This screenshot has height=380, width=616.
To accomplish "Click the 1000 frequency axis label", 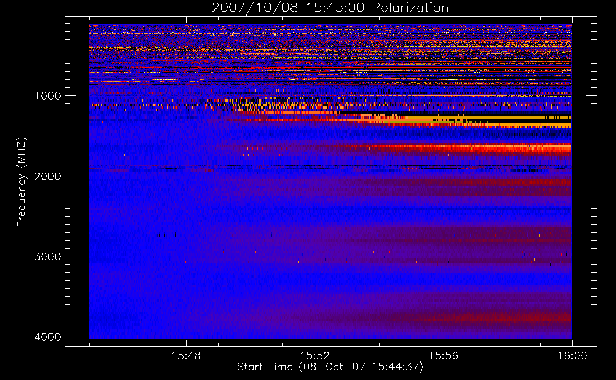I will (x=48, y=95).
